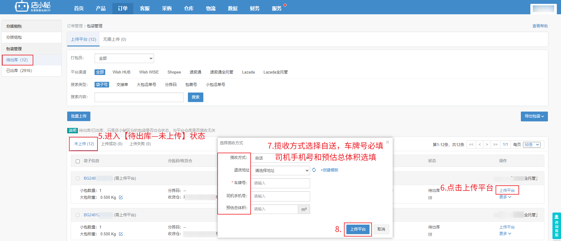
Task: Open 待出库 (12) sidebar item
Action: 32,60
